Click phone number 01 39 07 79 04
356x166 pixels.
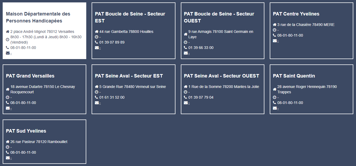[201, 97]
